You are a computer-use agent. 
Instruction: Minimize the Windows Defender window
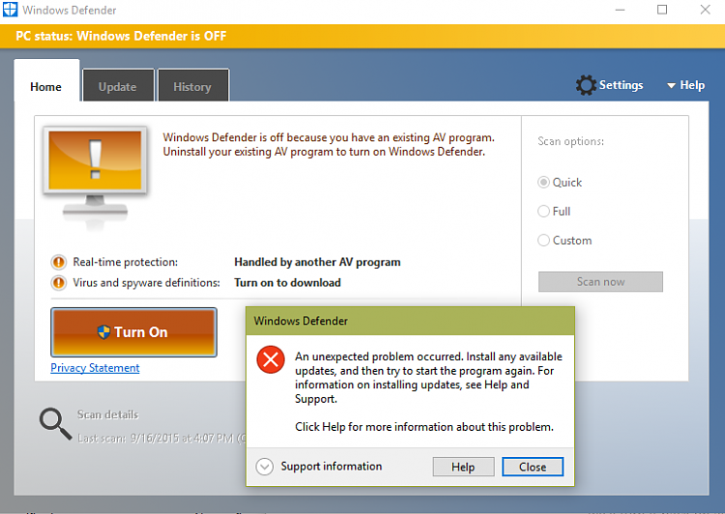coord(620,10)
